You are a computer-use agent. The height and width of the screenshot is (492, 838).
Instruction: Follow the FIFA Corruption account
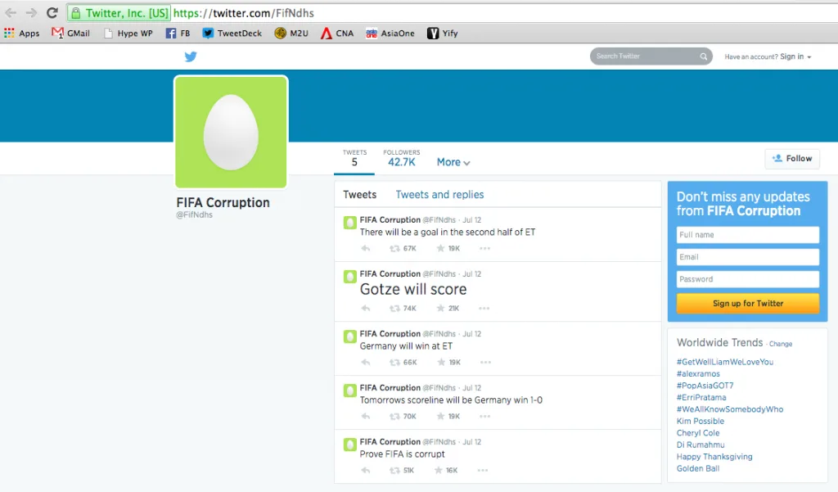[792, 159]
